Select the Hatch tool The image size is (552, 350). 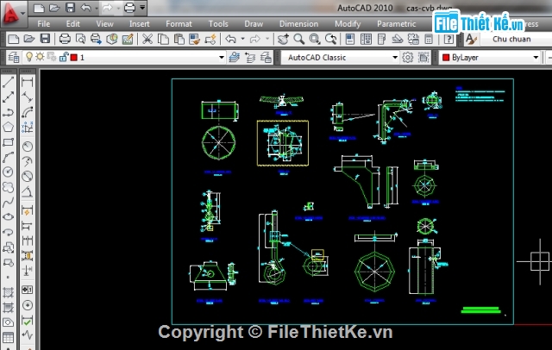(8, 292)
